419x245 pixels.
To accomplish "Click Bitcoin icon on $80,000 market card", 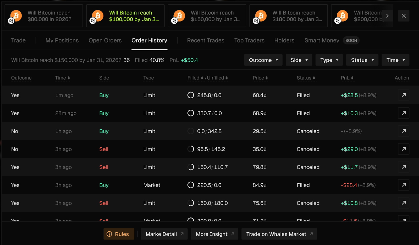I will [16, 16].
